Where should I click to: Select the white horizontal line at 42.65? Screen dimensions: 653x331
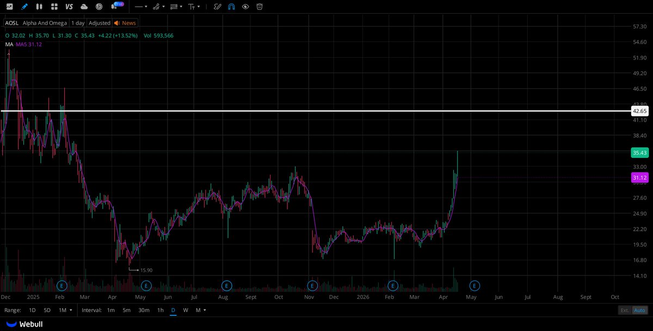(316, 111)
